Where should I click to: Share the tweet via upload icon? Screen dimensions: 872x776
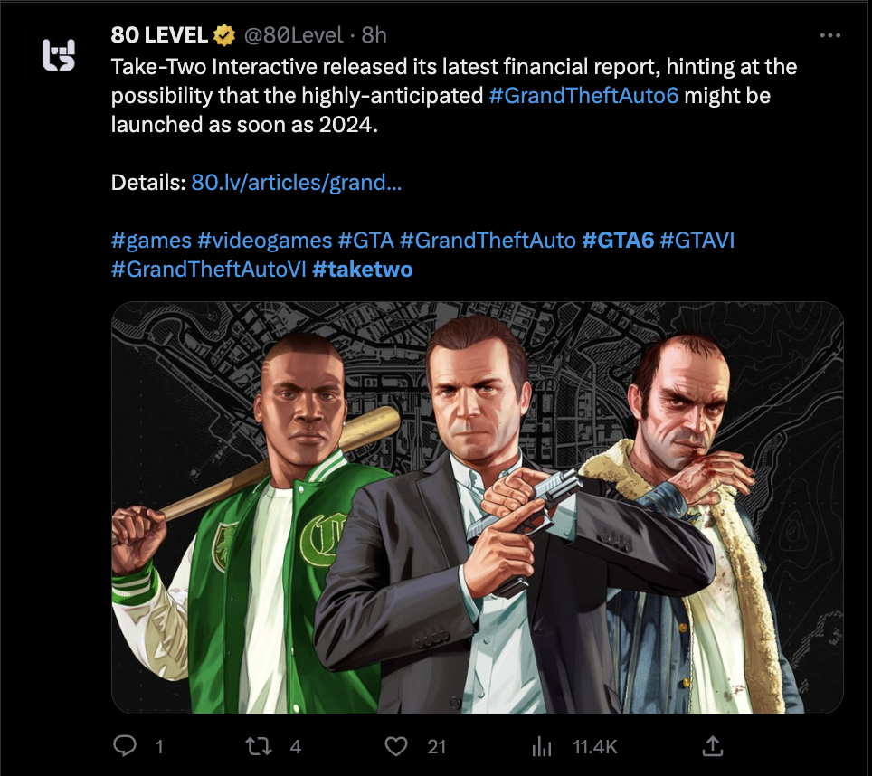(x=712, y=746)
